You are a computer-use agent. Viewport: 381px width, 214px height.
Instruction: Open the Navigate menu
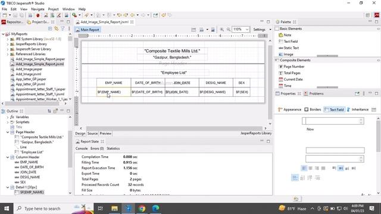point(38,9)
